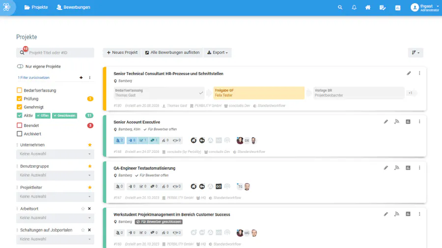The height and width of the screenshot is (248, 442).
Task: Open RSS feed for Werkstudent Projektmanagement
Action: click(397, 214)
